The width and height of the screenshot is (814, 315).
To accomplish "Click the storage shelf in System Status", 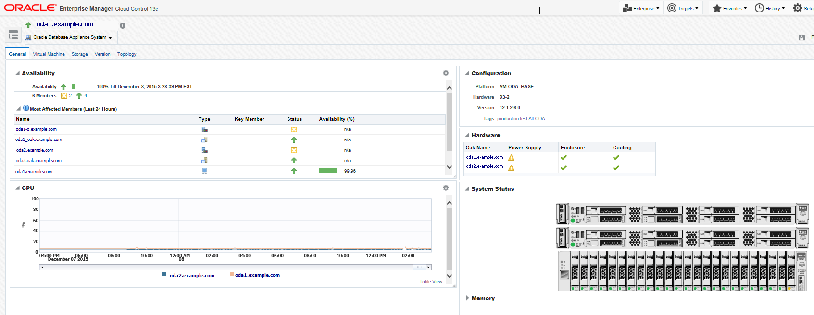I will click(x=682, y=270).
